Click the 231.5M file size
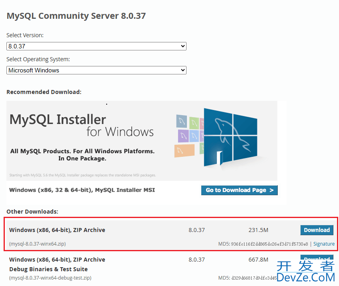Viewport: 339px width, 286px height. 259,230
